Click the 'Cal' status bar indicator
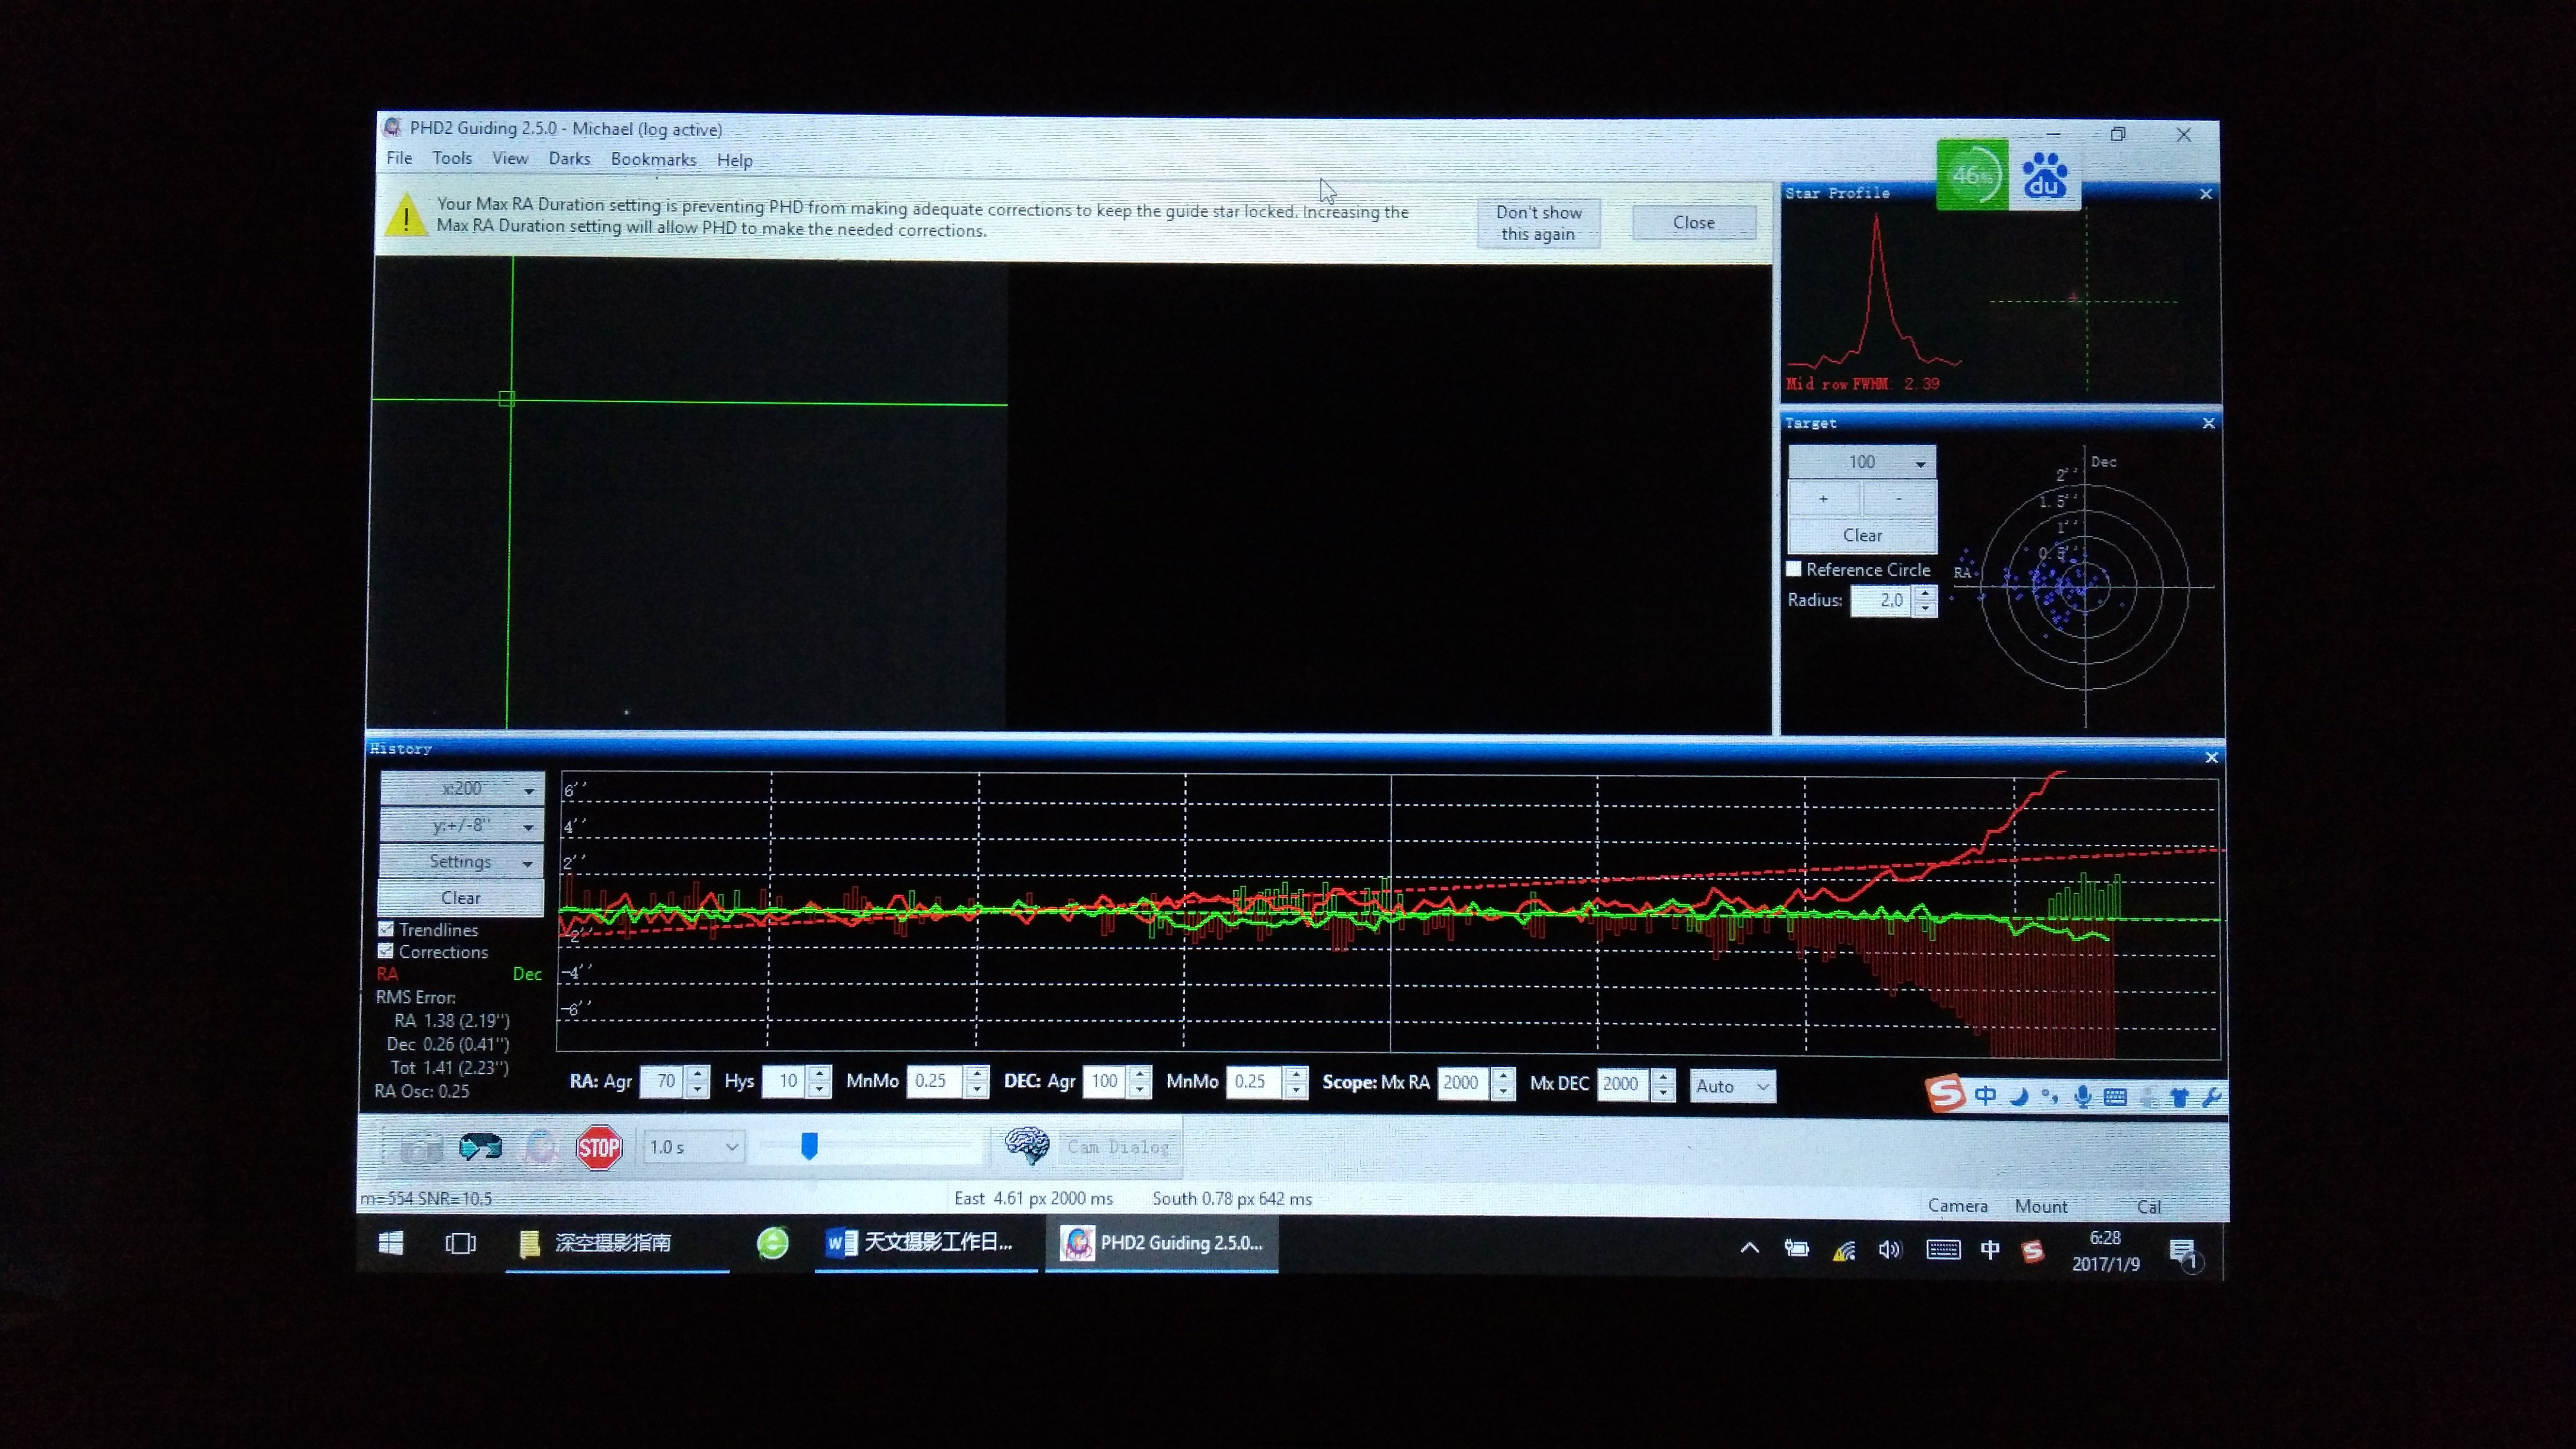Viewport: 2576px width, 1449px height. [x=2149, y=1207]
